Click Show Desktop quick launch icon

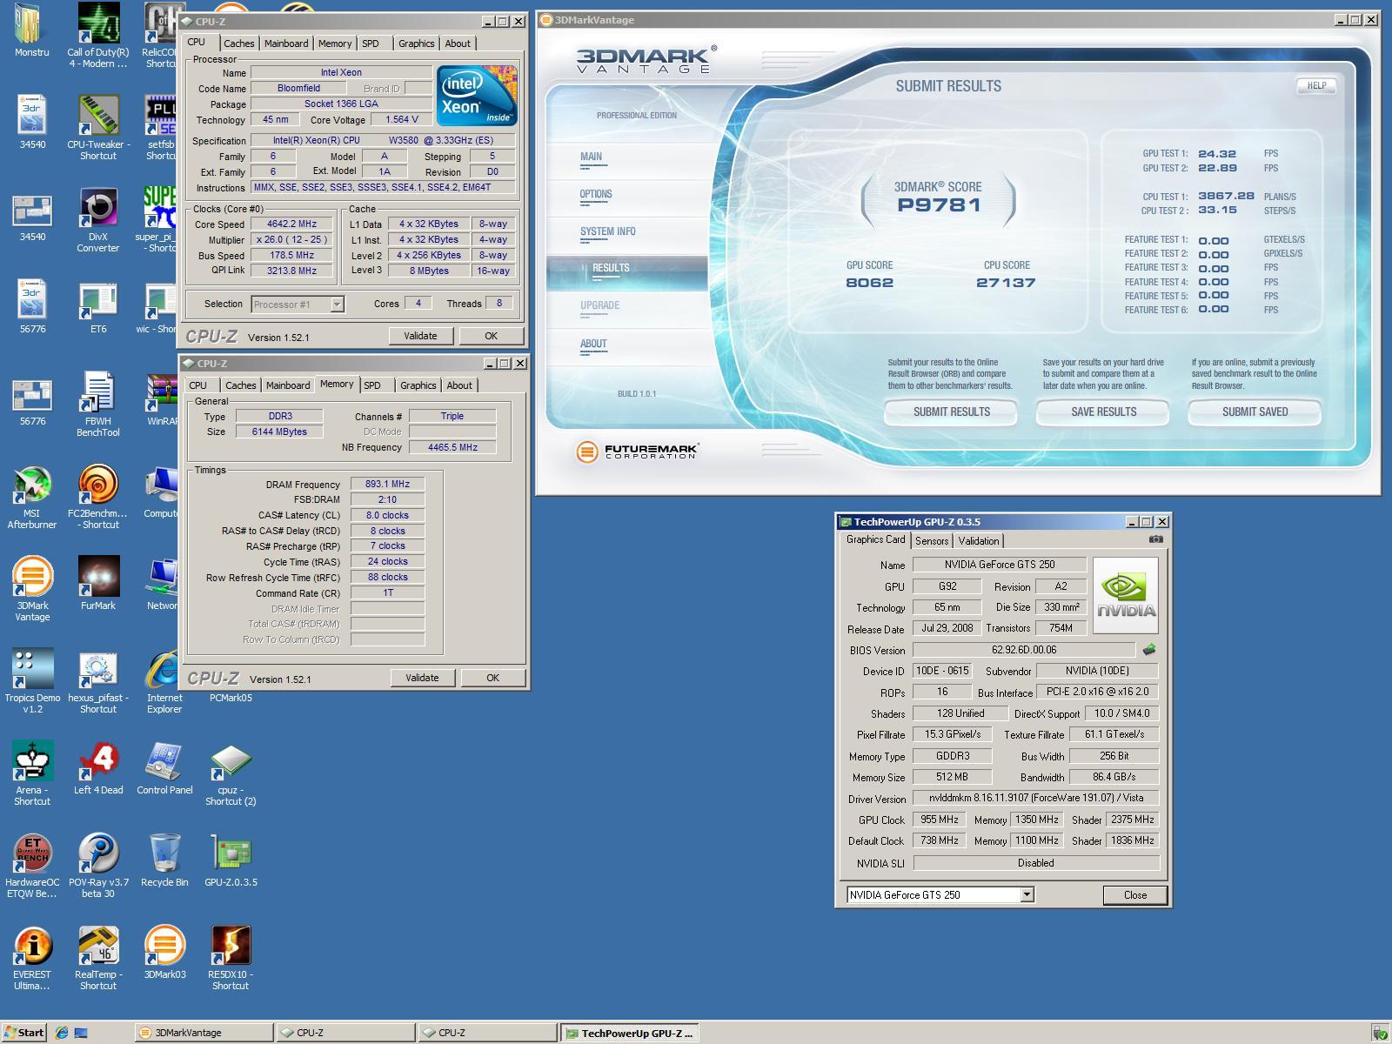click(x=81, y=1033)
